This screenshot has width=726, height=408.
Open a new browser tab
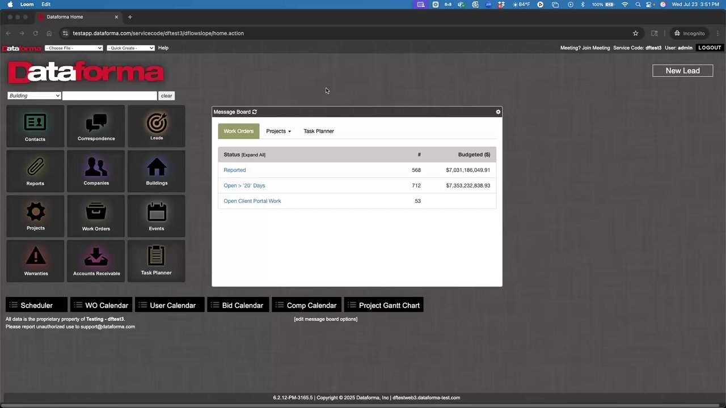130,17
